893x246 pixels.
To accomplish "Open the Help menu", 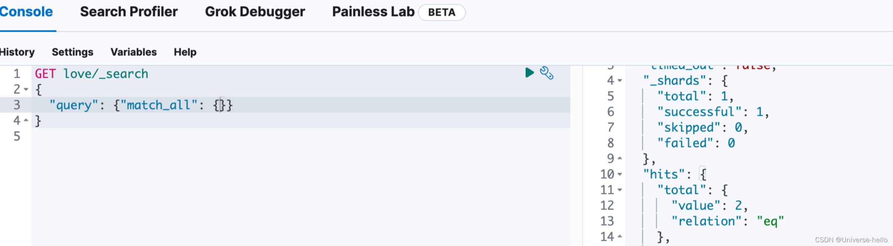I will 185,52.
